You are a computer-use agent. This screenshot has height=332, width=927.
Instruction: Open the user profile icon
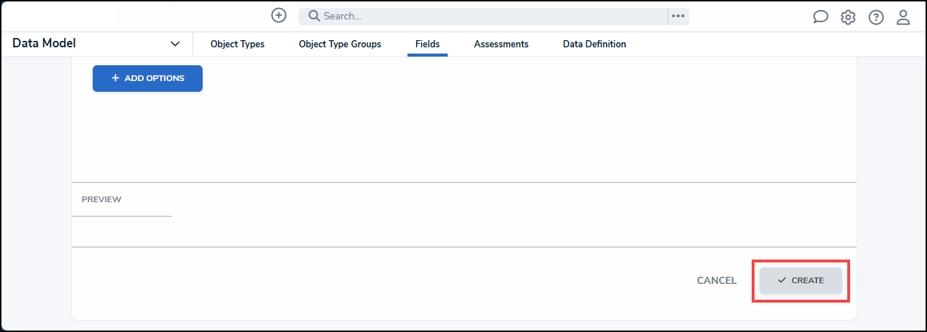[x=903, y=17]
